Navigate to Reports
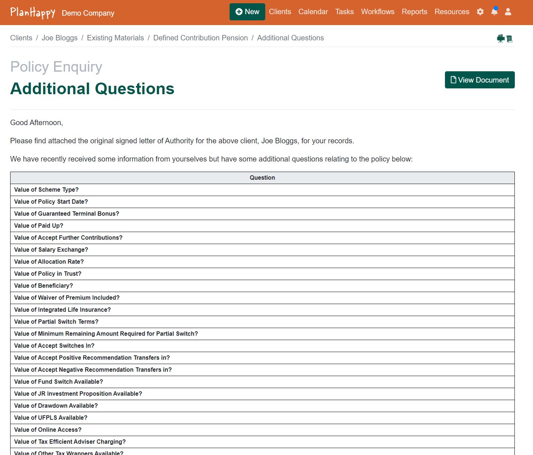Viewport: 533px width, 455px height. tap(414, 12)
